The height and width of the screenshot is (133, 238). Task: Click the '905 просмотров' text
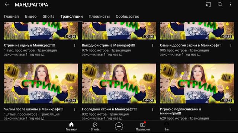pyautogui.click(x=173, y=50)
